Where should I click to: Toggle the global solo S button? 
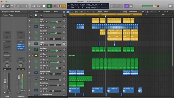click(41, 16)
